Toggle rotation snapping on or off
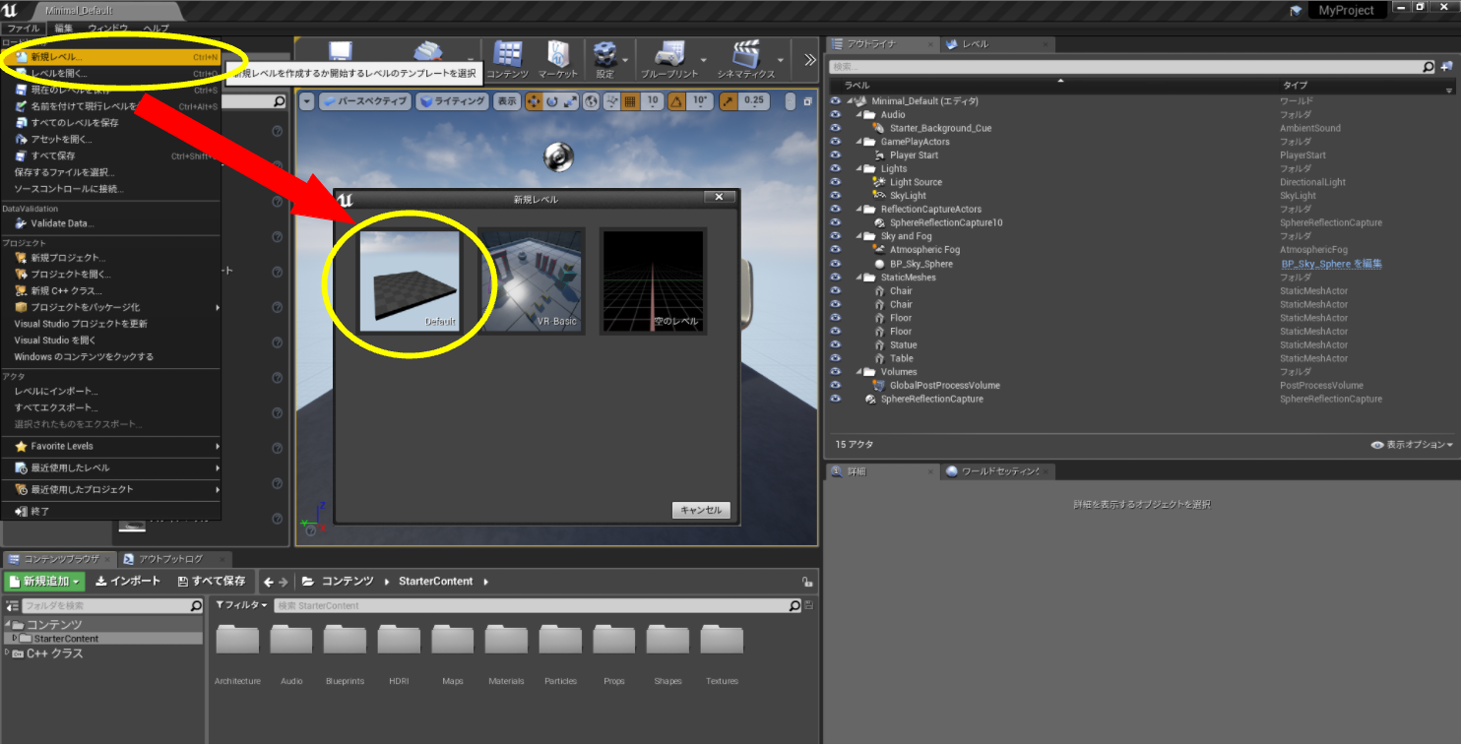 point(677,101)
